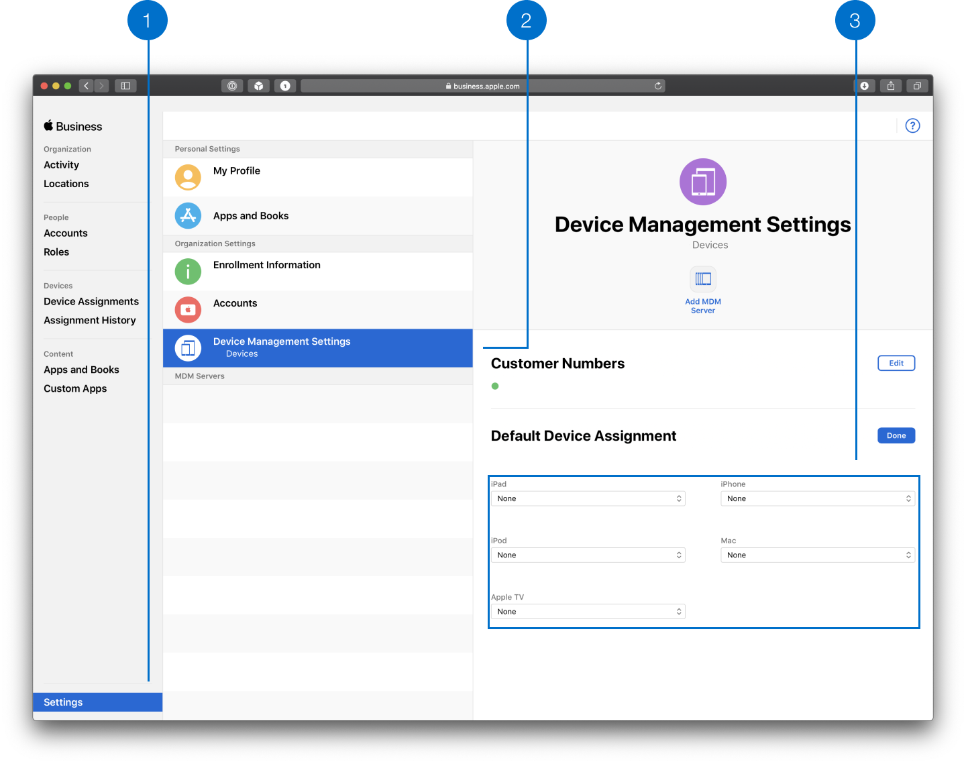
Task: Click the Add MDM Server icon
Action: point(702,279)
